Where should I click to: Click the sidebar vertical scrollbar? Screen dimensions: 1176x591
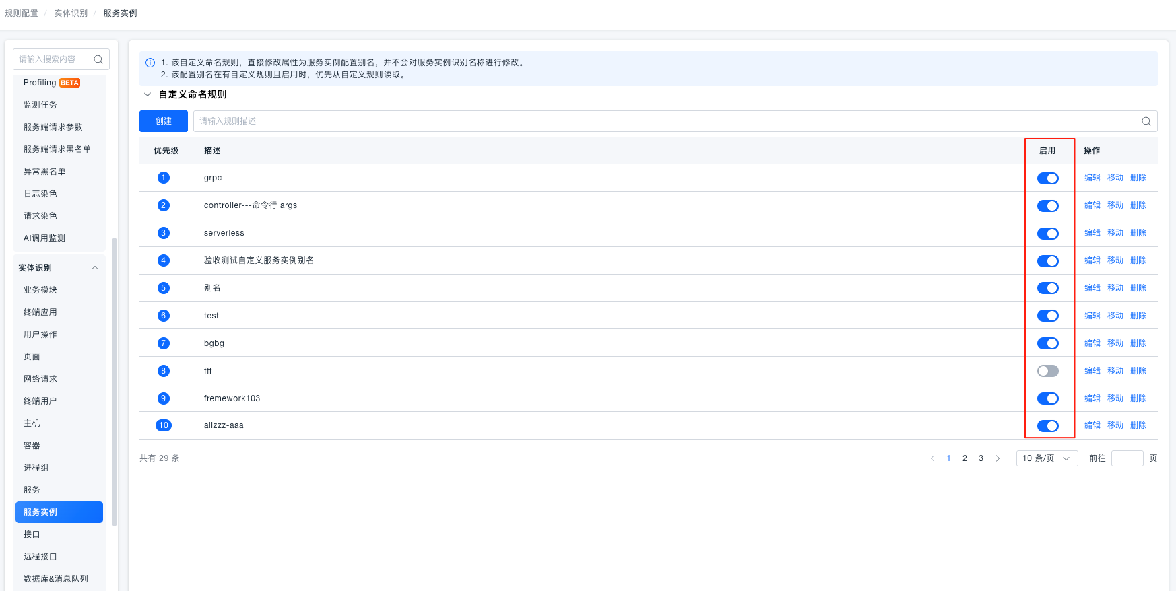pos(115,380)
